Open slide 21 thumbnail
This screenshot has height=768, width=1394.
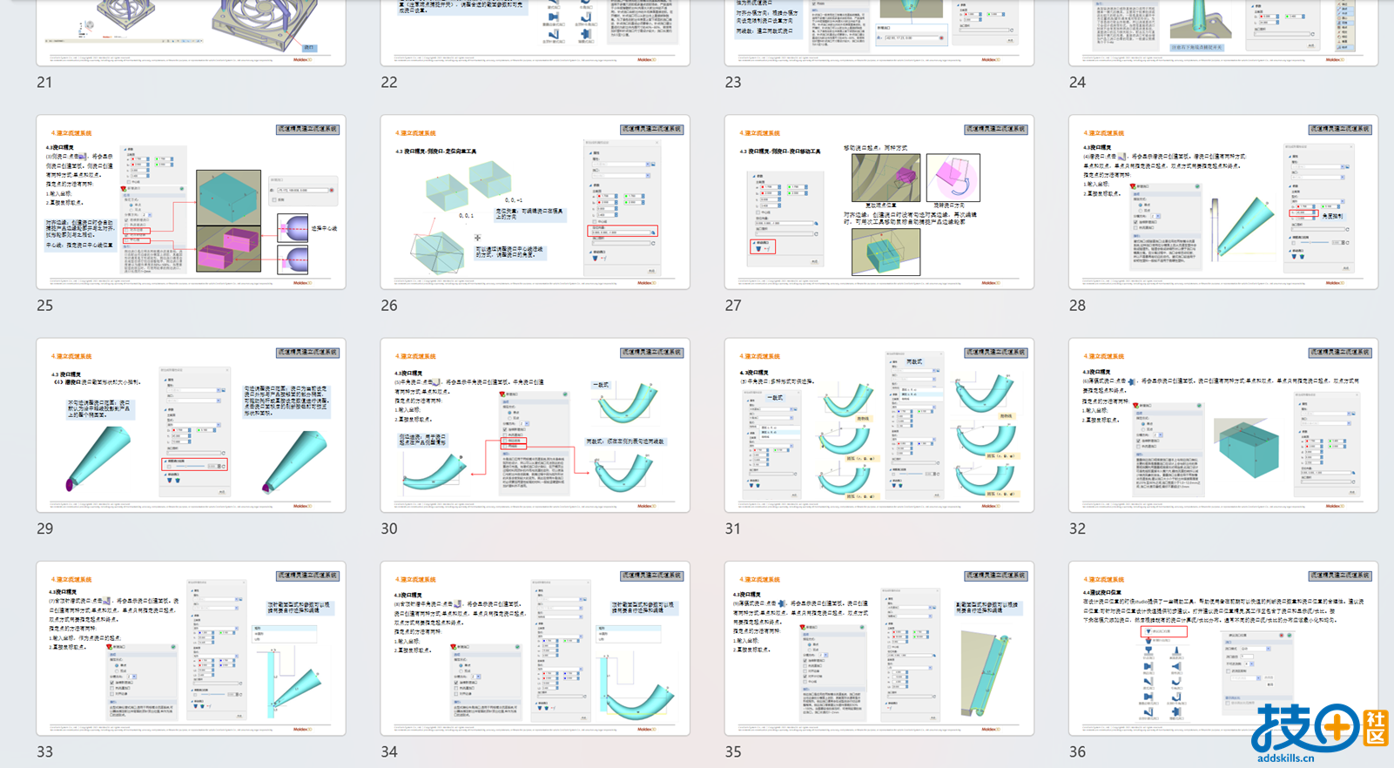point(191,32)
